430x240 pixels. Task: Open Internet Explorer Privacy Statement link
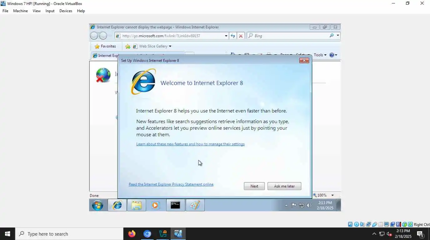coord(171,184)
